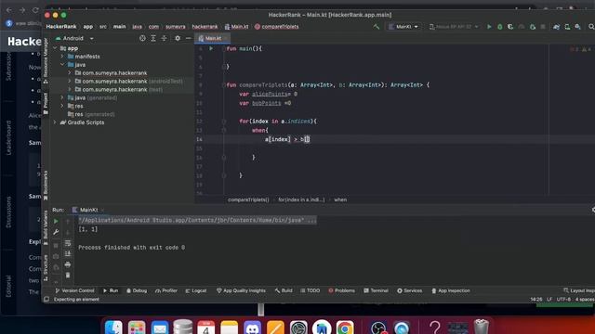Click Collapse All icon in project panel

tap(164, 38)
